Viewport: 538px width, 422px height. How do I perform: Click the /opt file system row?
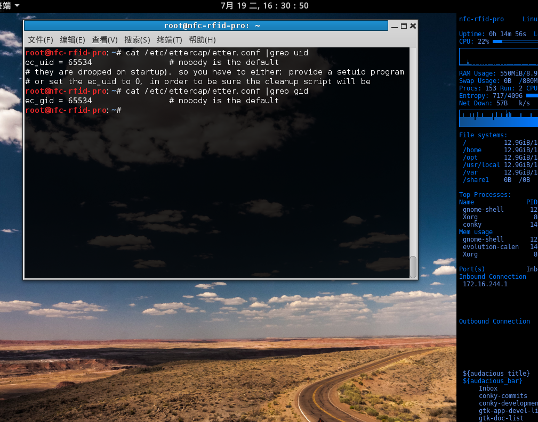(500, 158)
